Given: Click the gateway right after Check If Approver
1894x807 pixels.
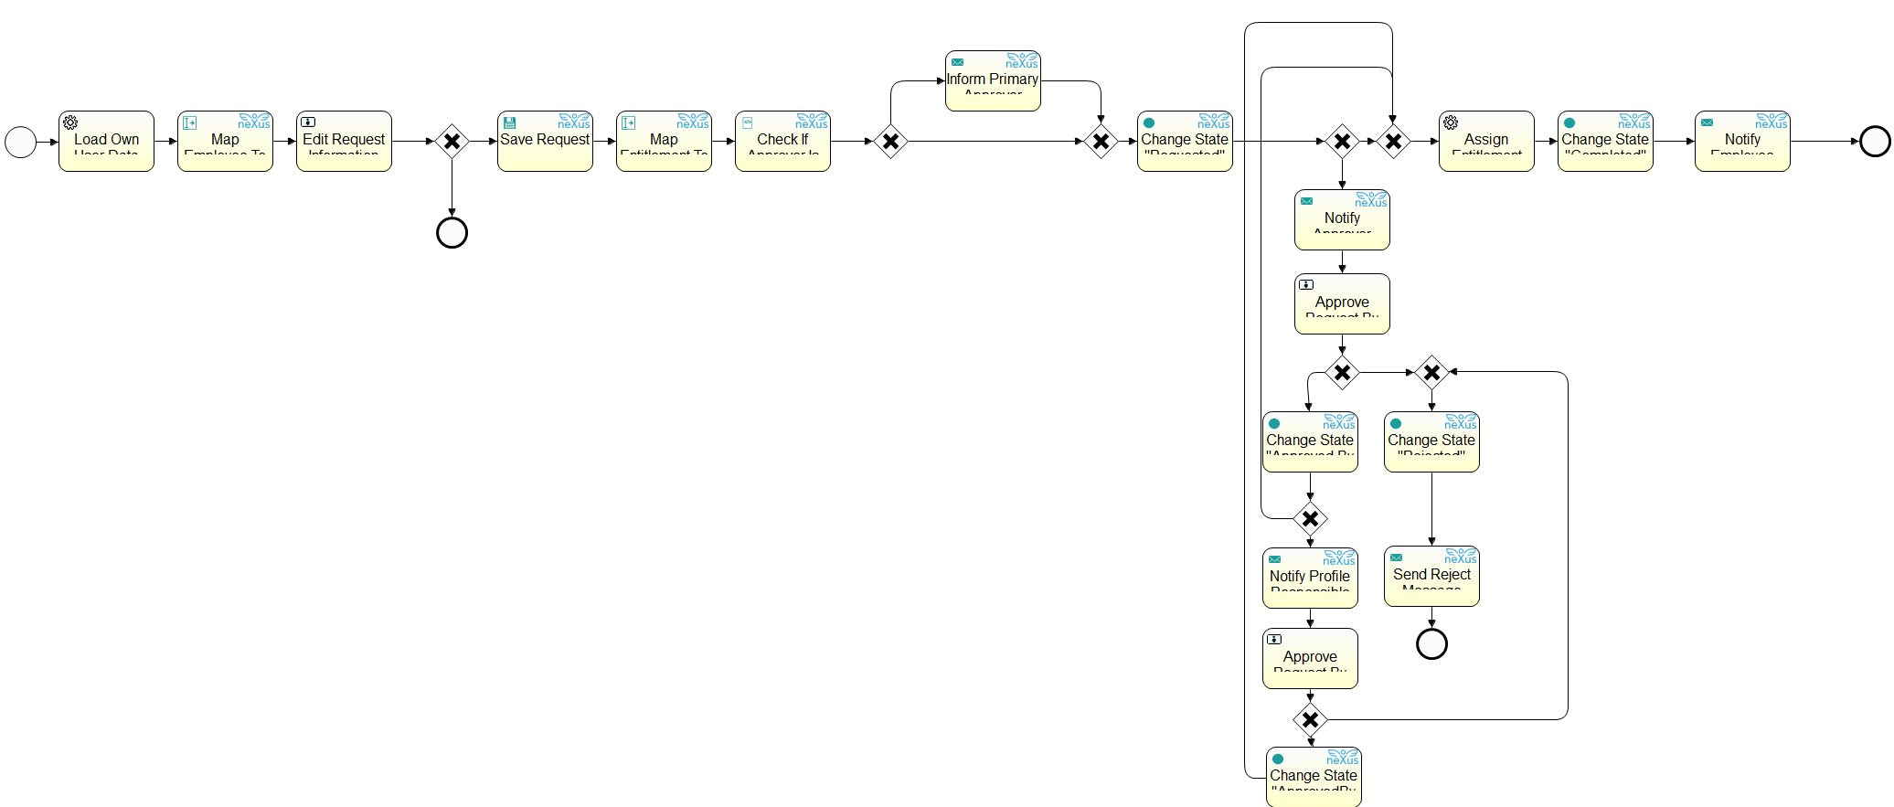Looking at the screenshot, I should (x=890, y=142).
